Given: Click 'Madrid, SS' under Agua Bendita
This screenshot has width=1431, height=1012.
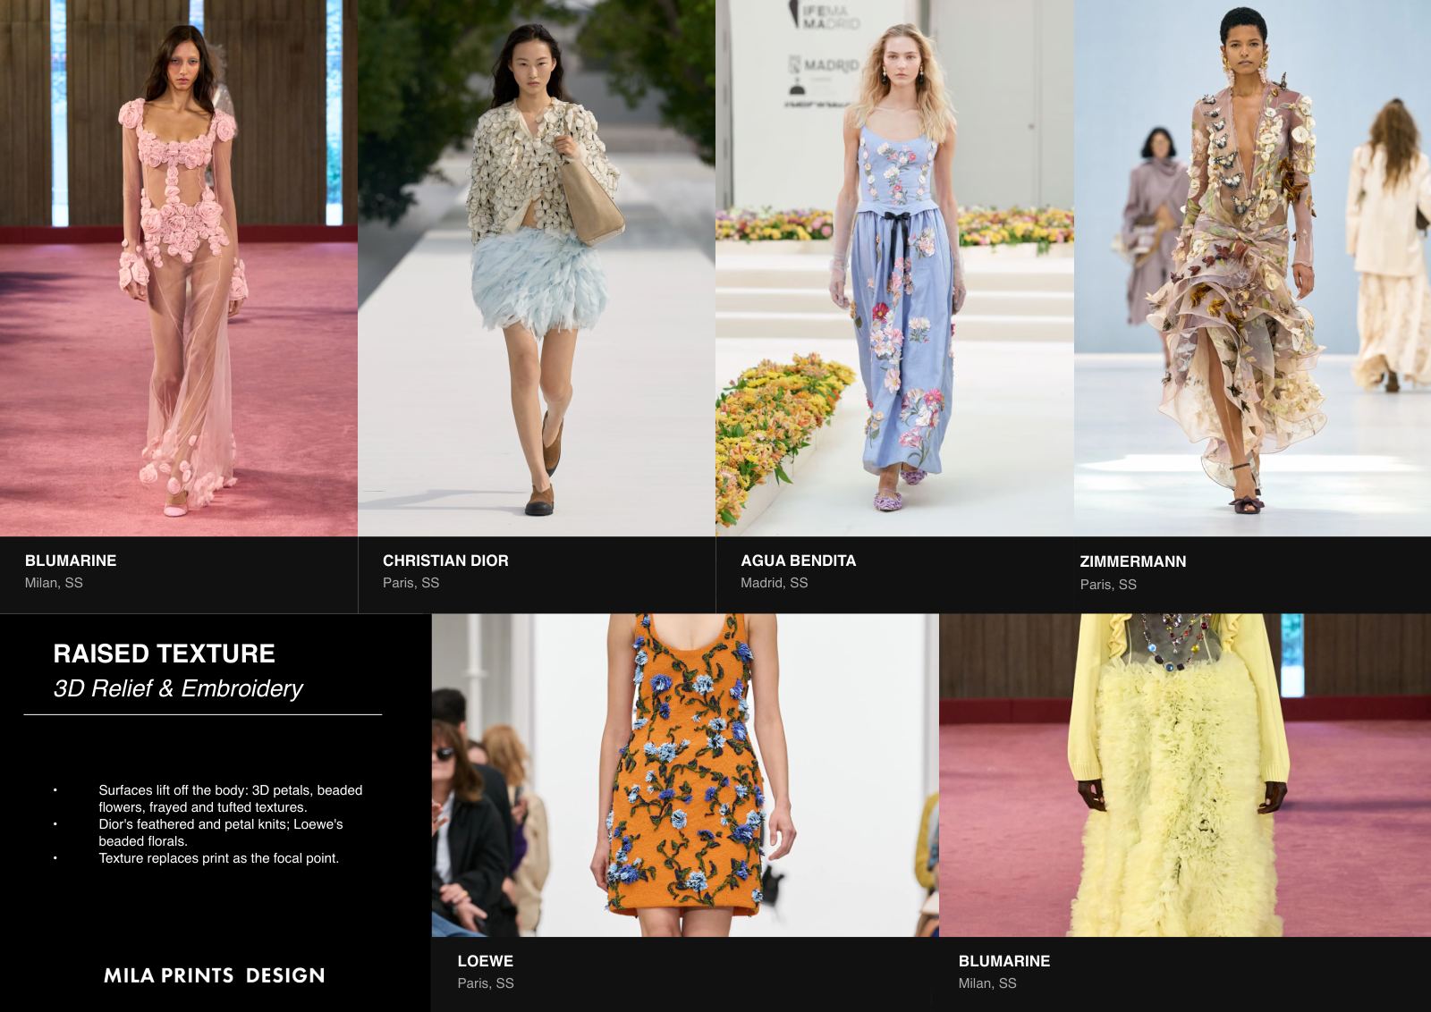Looking at the screenshot, I should tap(774, 583).
